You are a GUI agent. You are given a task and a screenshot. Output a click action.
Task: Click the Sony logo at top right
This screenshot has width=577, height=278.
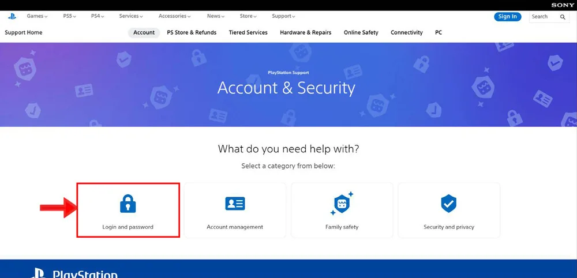[563, 5]
